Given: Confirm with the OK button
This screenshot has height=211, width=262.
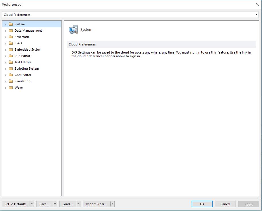Looking at the screenshot, I should coord(202,204).
